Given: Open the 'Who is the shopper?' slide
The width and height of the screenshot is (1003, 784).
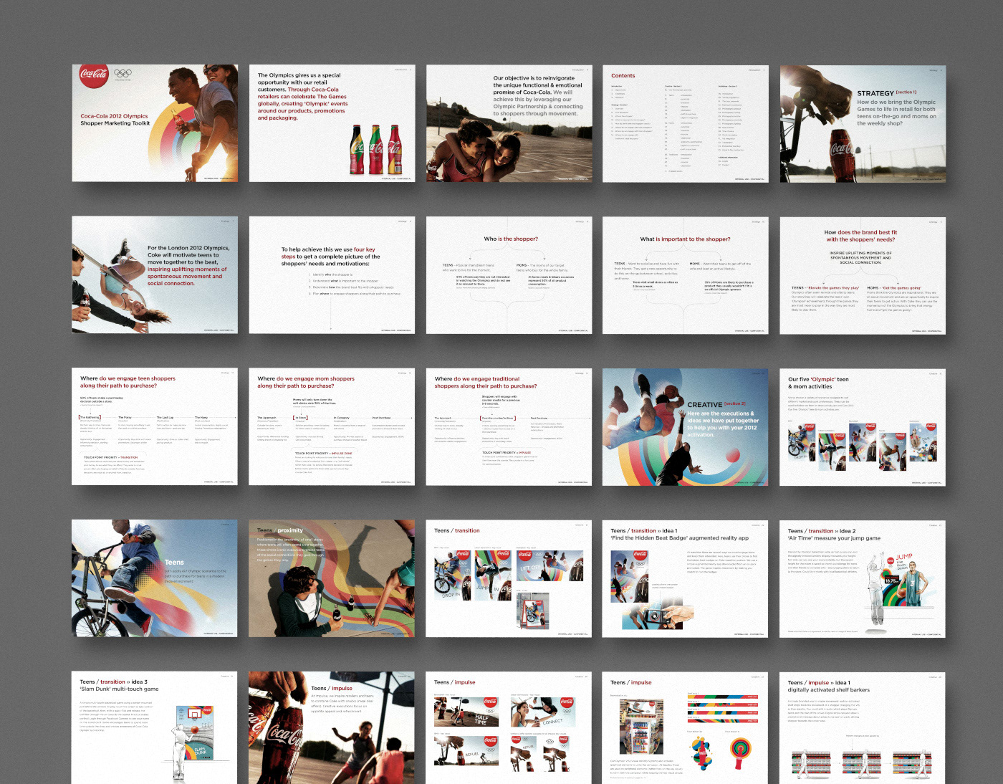Looking at the screenshot, I should pyautogui.click(x=509, y=275).
